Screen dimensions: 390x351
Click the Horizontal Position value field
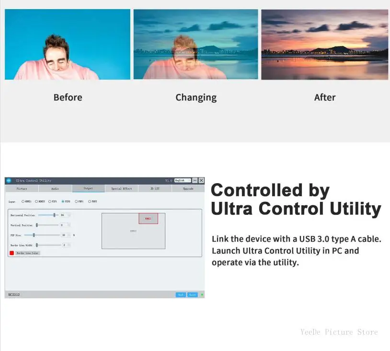[x=66, y=215]
